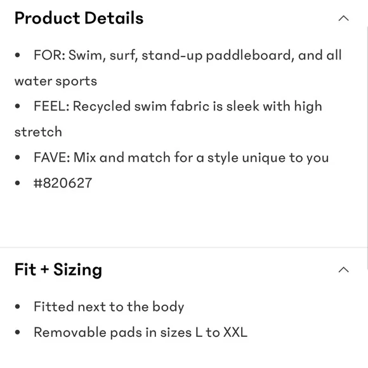Click the bullet before Removable pads
The width and height of the screenshot is (368, 368).
click(x=17, y=332)
